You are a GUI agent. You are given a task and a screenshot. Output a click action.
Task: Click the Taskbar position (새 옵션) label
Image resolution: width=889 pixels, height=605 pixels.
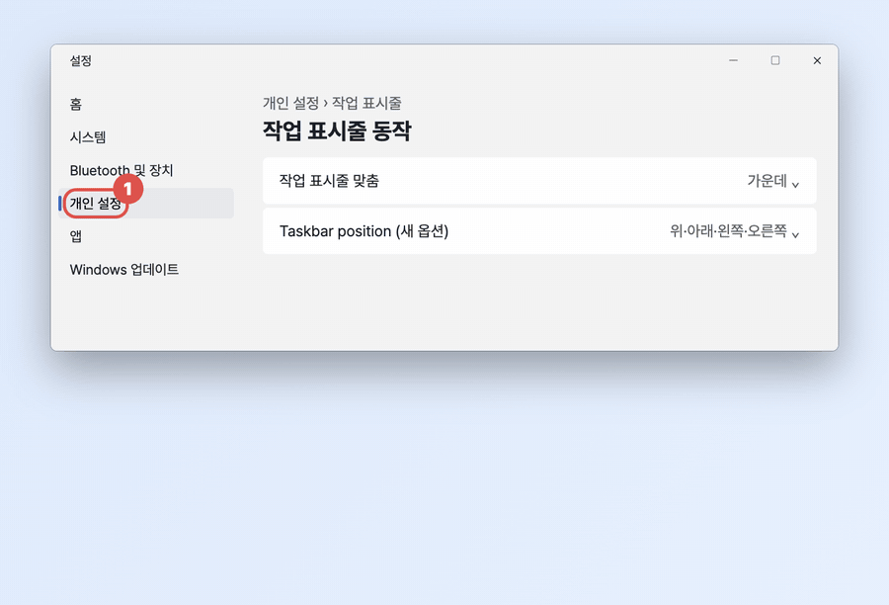(364, 231)
